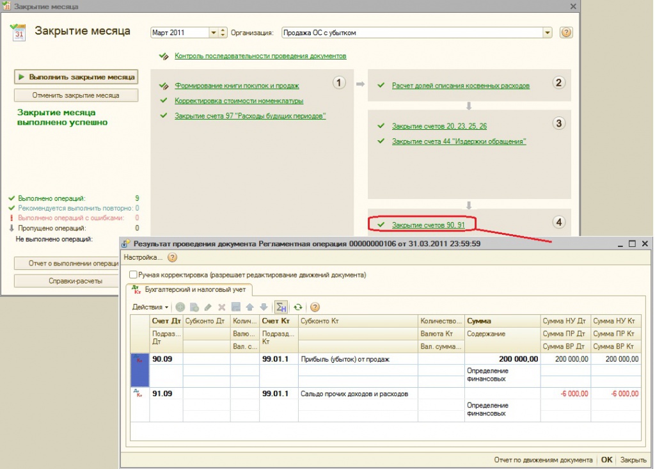Click the Счет Дт column header
Viewport: 655px width, 469px height.
click(x=166, y=321)
